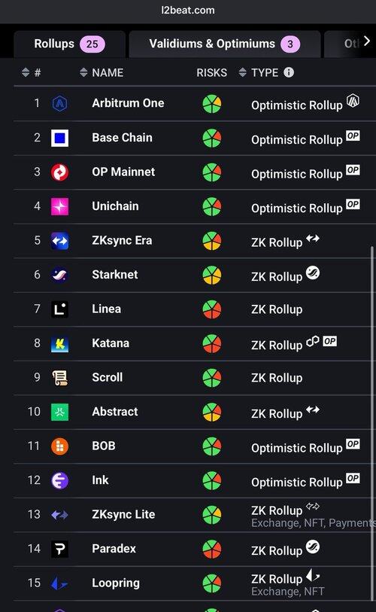Open the Type column info icon
Viewport: 376px width, 612px height.
coord(289,72)
